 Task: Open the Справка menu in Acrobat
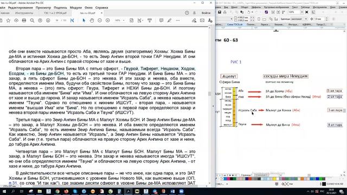click(x=101, y=8)
